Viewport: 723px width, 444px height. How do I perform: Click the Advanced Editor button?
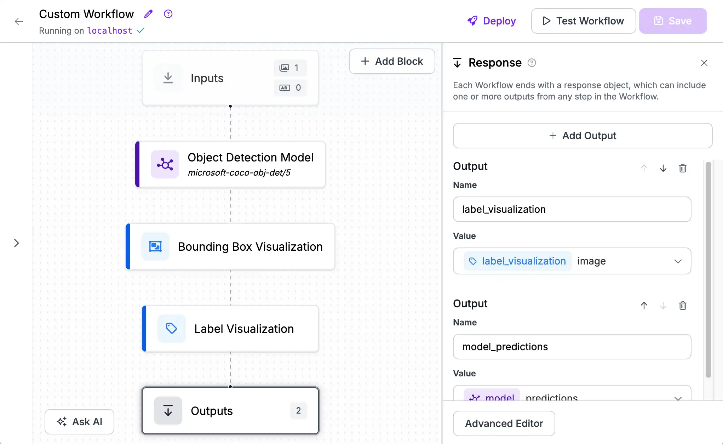coord(504,423)
